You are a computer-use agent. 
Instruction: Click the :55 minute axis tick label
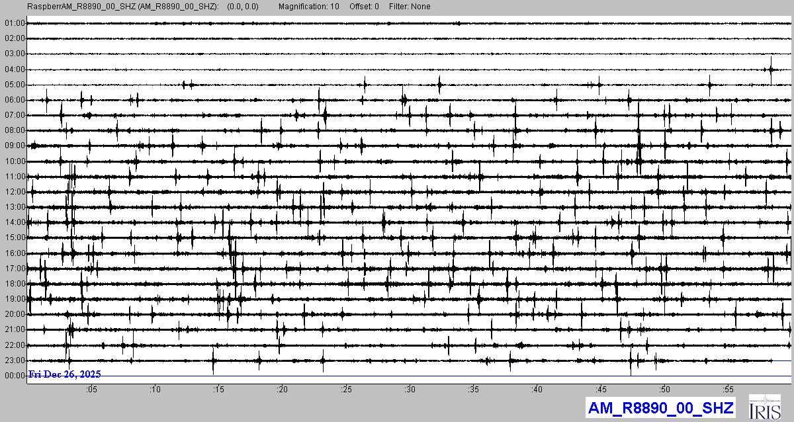pyautogui.click(x=728, y=389)
